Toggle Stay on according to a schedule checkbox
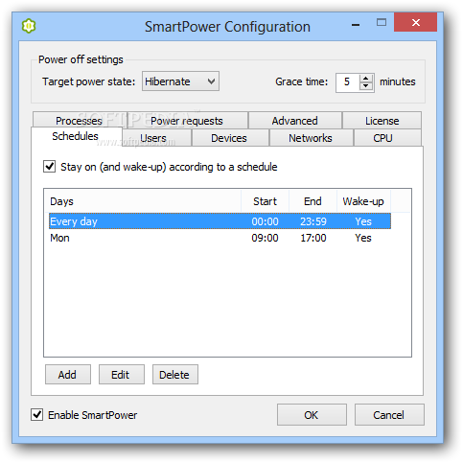Screen dimensions: 463x463 tap(50, 167)
